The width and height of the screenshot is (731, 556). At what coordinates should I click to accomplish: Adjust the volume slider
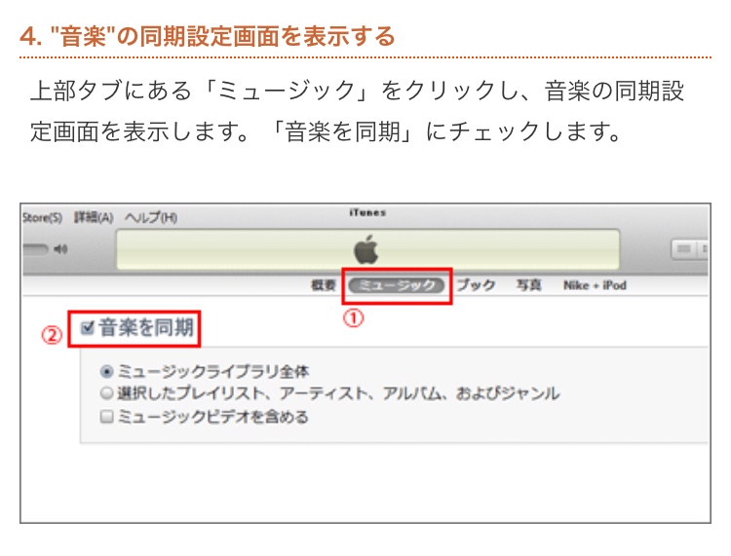click(x=35, y=249)
